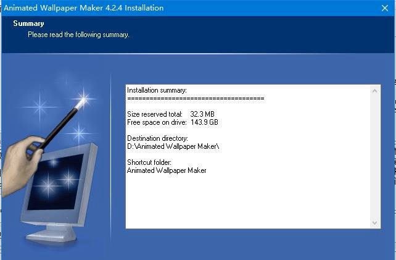Select the "Size reserved total: 32.3 MB" line
This screenshot has height=260, width=396.
click(171, 114)
